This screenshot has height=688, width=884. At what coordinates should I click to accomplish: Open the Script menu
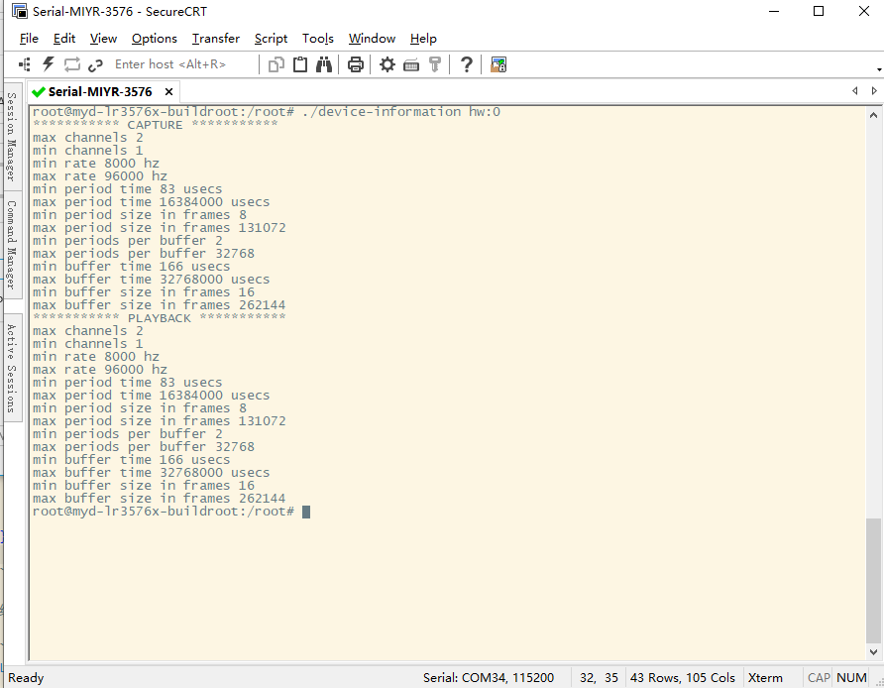[x=271, y=39]
